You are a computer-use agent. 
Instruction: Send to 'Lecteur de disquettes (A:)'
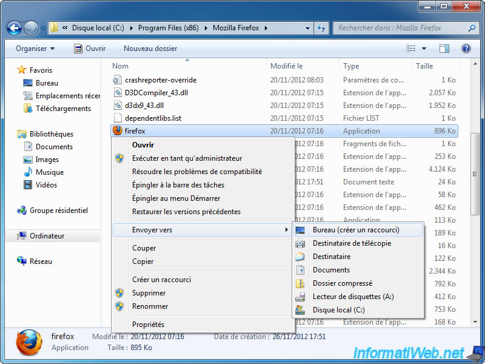pyautogui.click(x=358, y=297)
